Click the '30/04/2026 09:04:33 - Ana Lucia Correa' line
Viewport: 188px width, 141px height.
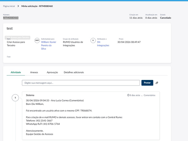(x=55, y=101)
